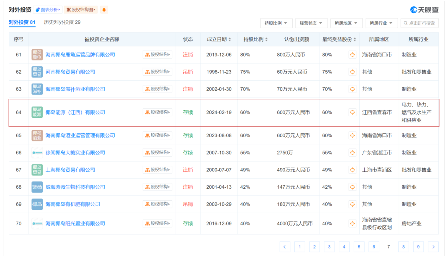Switch to 历史对外投资 29 tab
The image size is (446, 256).
coord(62,22)
